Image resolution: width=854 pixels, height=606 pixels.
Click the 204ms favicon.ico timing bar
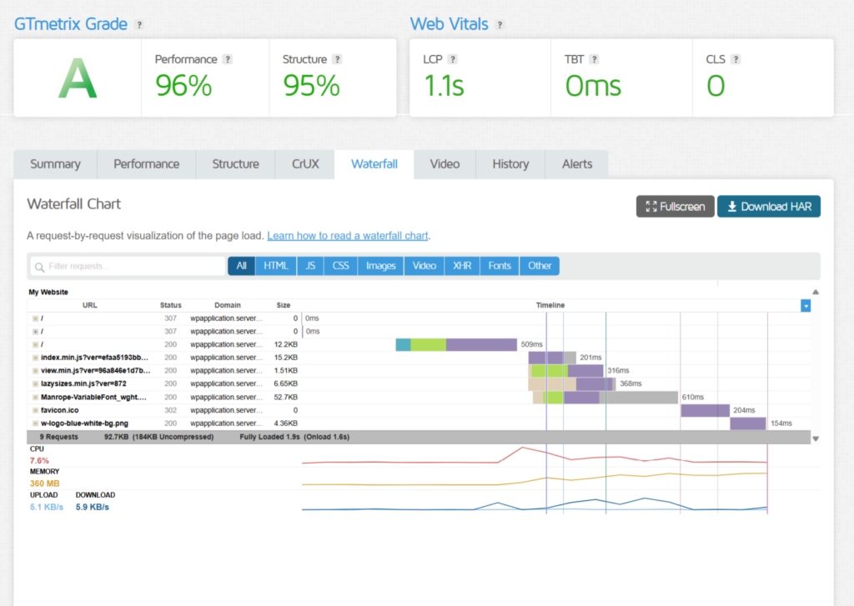tap(706, 411)
